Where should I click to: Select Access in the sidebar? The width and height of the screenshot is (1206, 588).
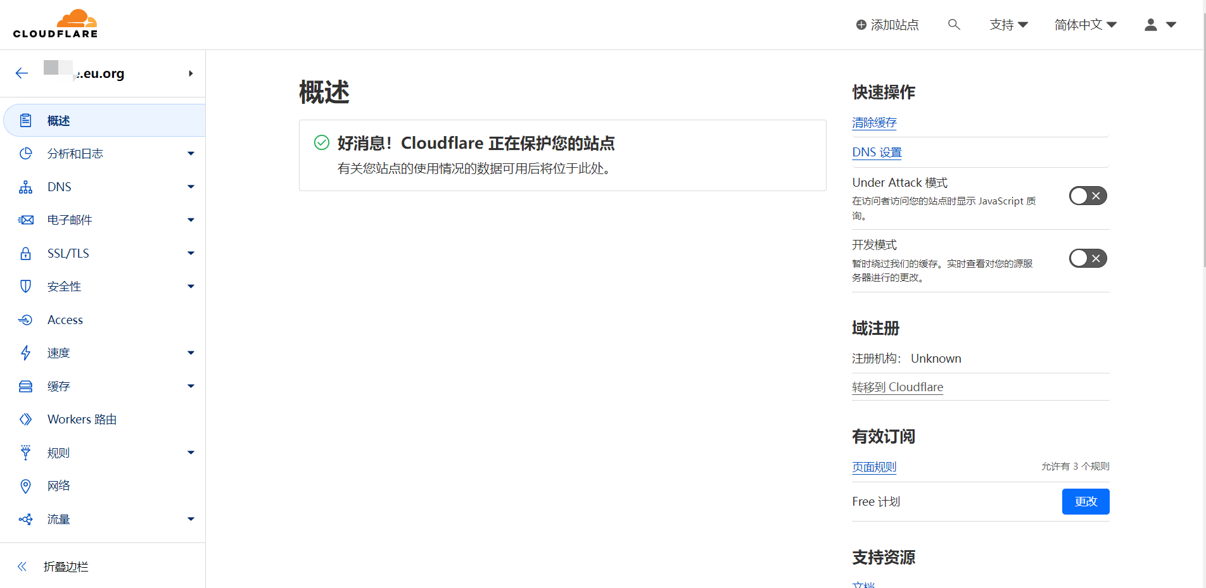pyautogui.click(x=65, y=320)
